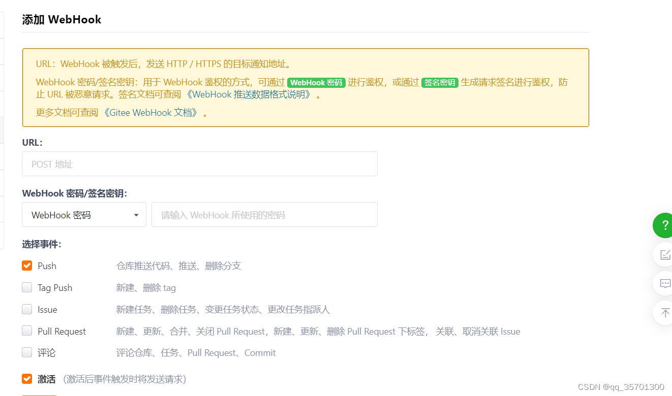Viewport: 672px width, 396px height.
Task: Enable the Issue event checkbox
Action: pyautogui.click(x=26, y=309)
